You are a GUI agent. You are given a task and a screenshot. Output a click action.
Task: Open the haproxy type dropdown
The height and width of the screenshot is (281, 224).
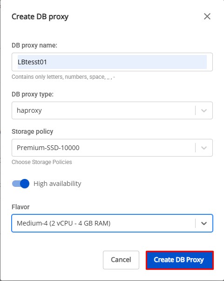point(112,110)
